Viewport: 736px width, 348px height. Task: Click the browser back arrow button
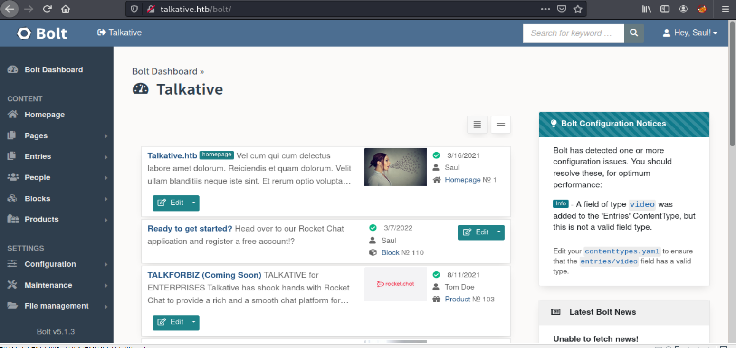click(x=10, y=9)
